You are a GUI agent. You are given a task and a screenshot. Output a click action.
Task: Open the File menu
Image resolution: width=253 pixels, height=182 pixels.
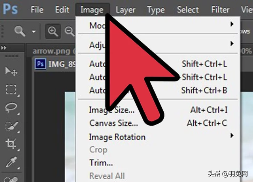point(37,10)
